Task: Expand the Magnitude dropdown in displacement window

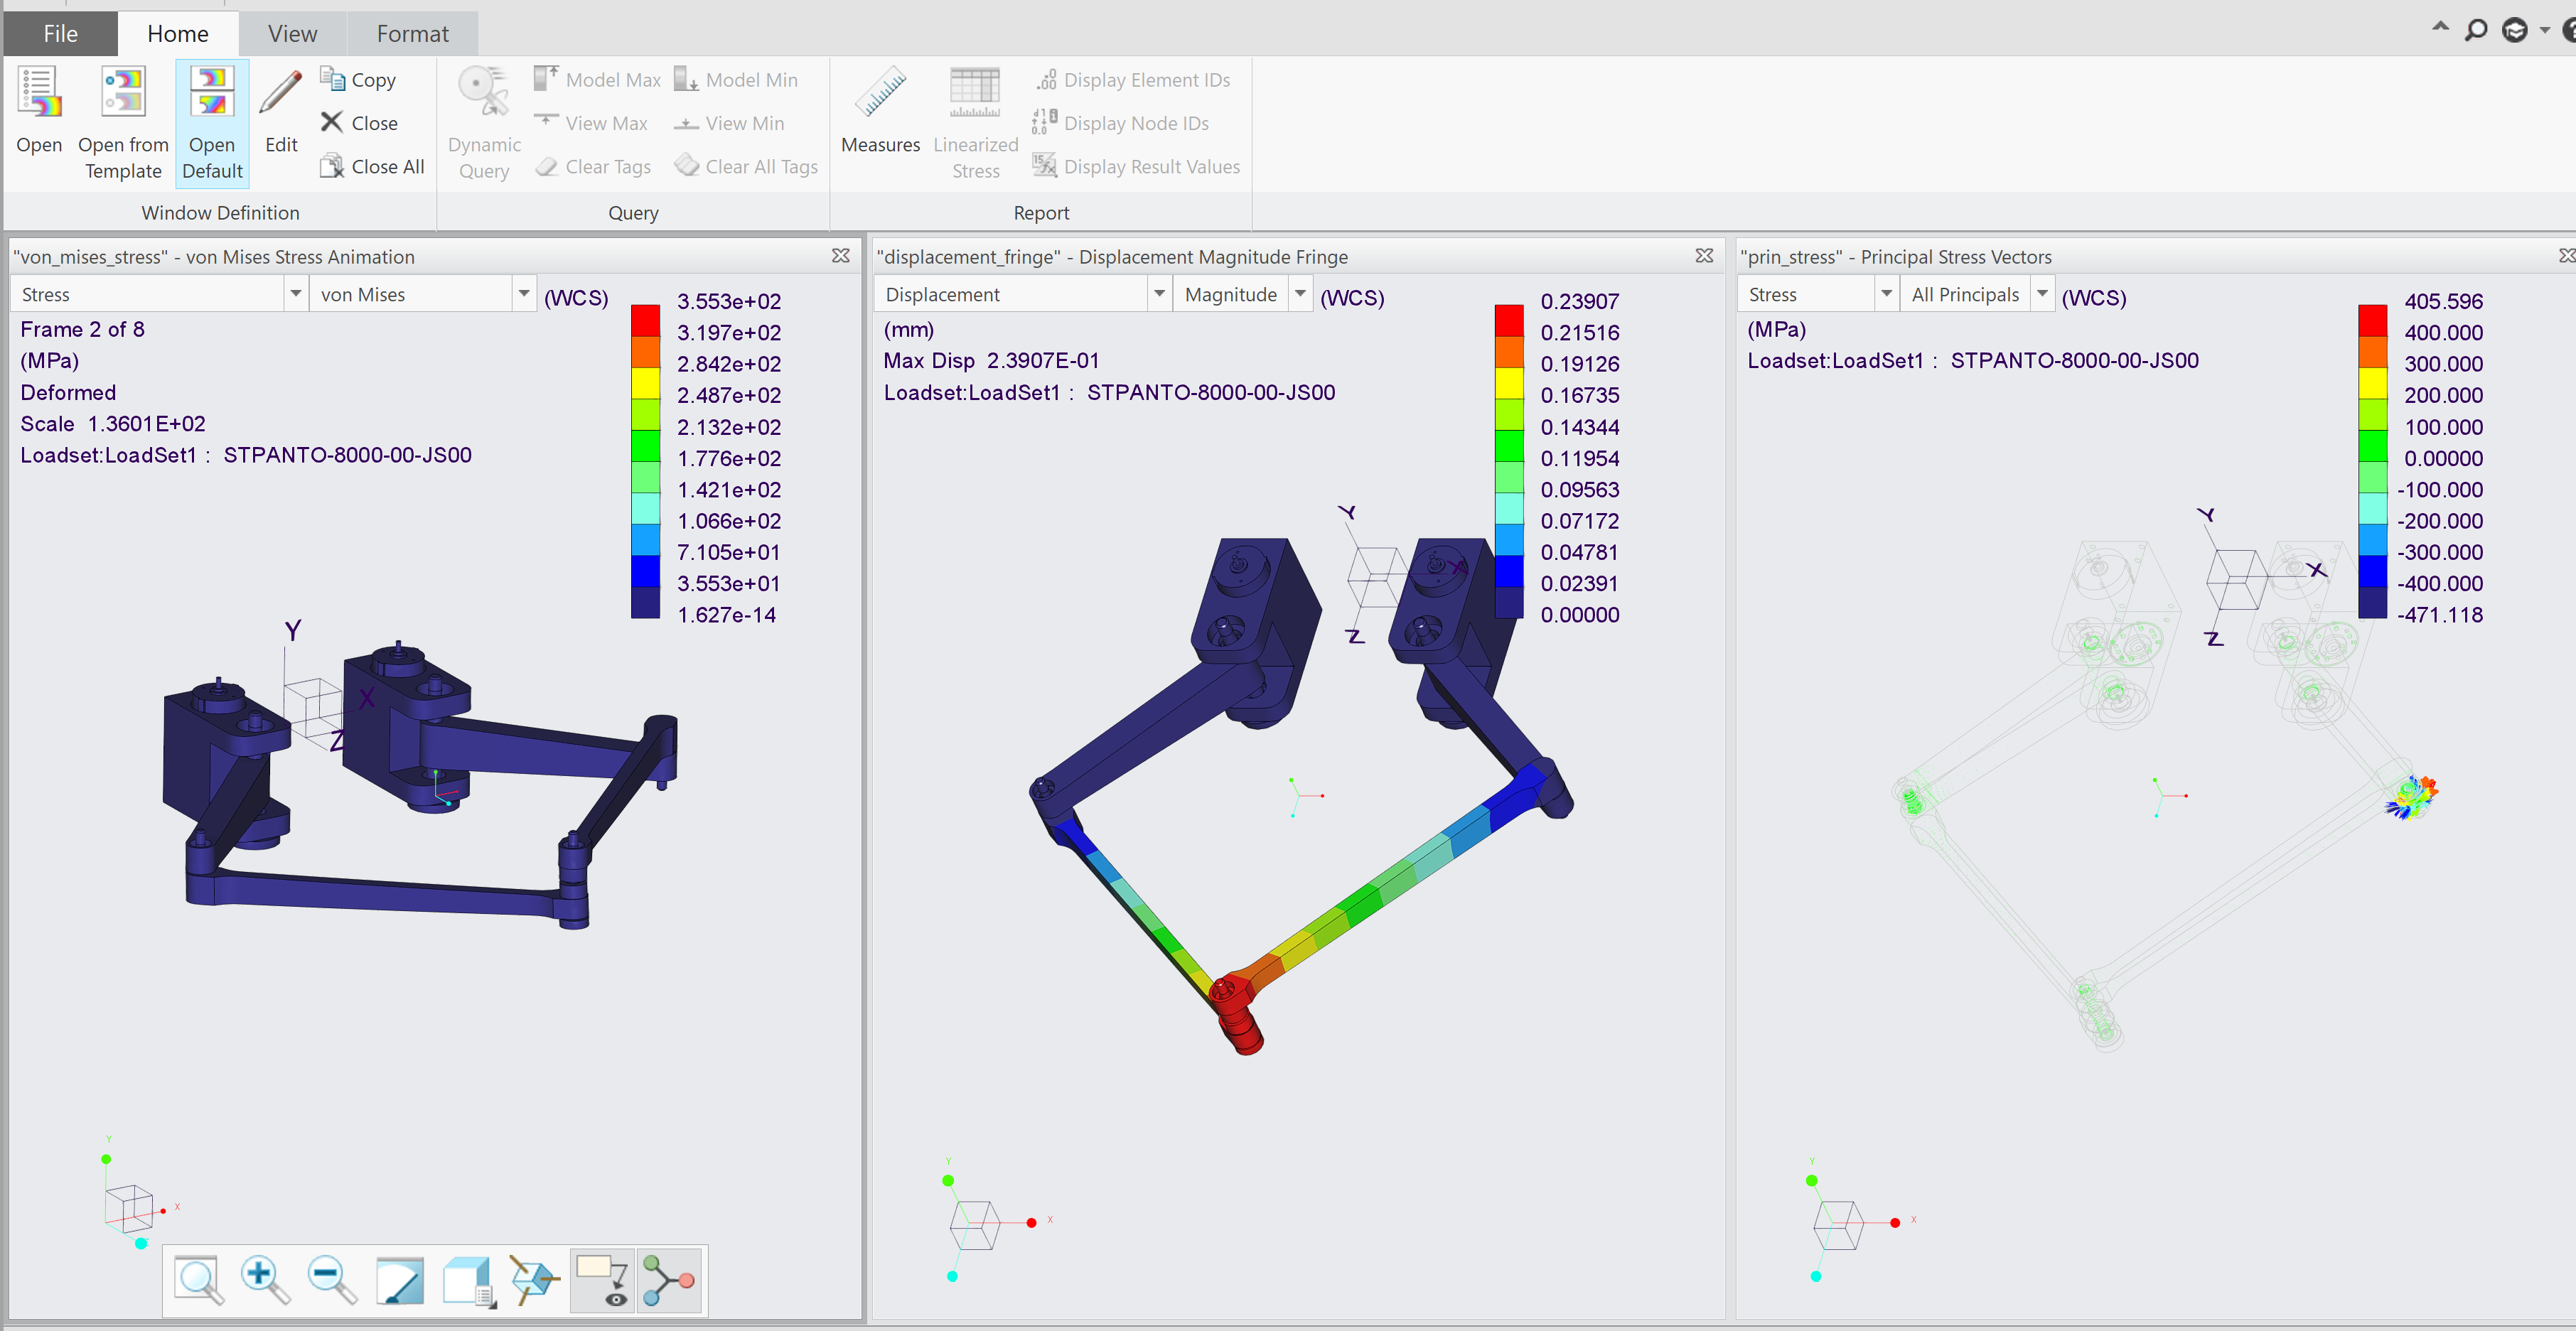Action: click(1300, 293)
